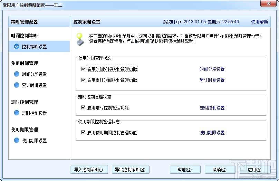The image size is (279, 181).
Task: Click the 导出控制策略(S) button
Action: point(131,170)
